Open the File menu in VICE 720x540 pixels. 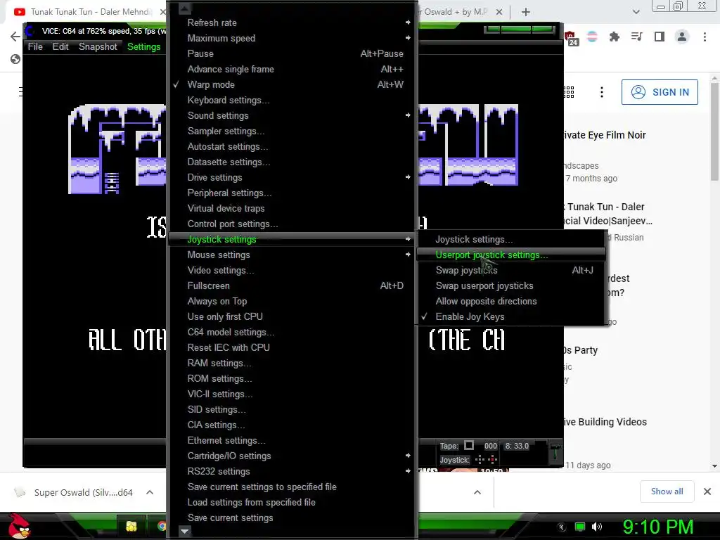[x=35, y=46]
